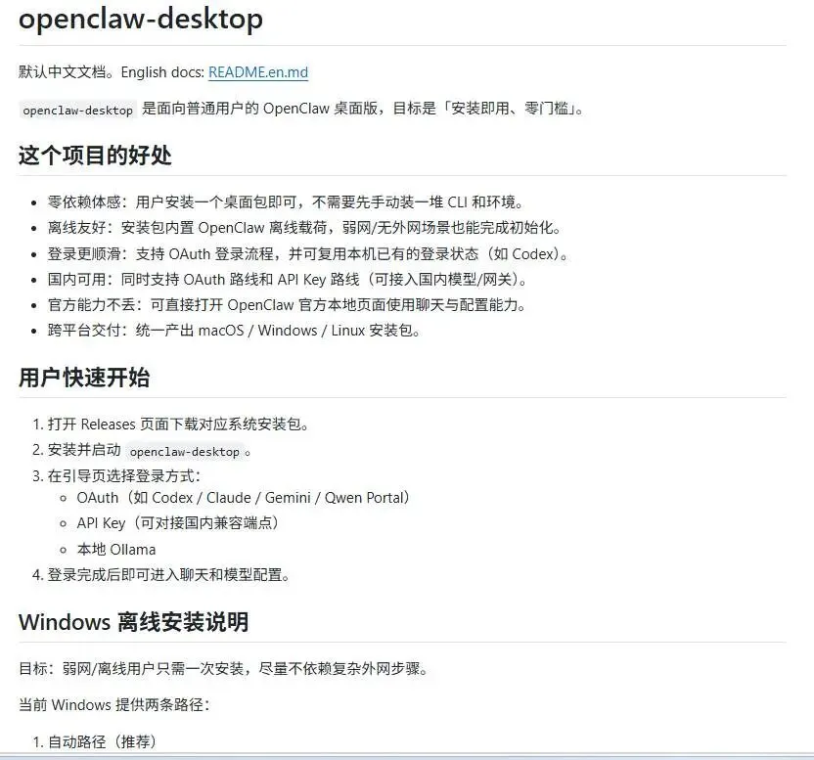Viewport: 814px width, 760px height.
Task: Click the openclaw-desktop page title
Action: (x=141, y=20)
